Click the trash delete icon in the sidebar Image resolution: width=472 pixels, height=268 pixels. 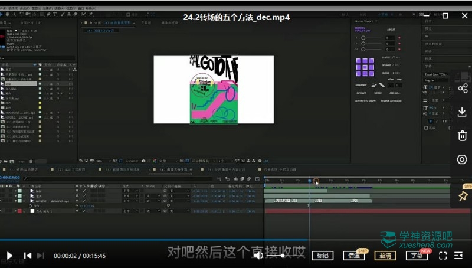coord(462,136)
